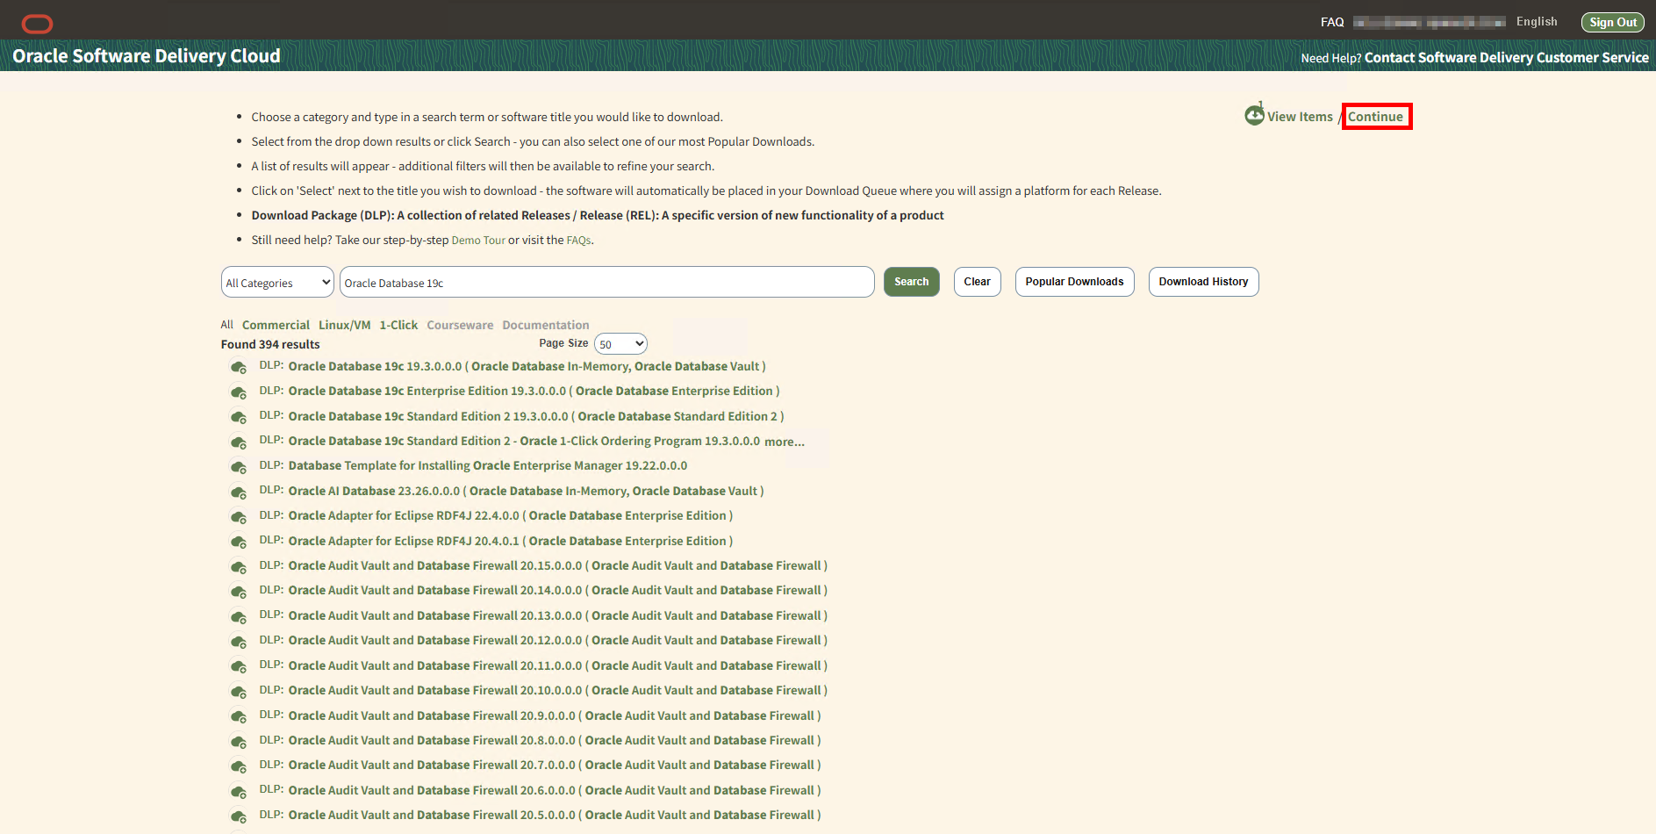Open Oracle Adapter for Eclipse RDF4J 22.4.0.0 title
The height and width of the screenshot is (834, 1656).
tap(511, 516)
